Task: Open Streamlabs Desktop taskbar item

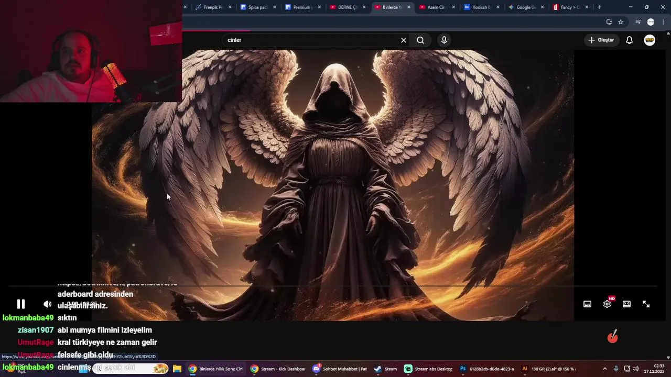Action: click(428, 369)
